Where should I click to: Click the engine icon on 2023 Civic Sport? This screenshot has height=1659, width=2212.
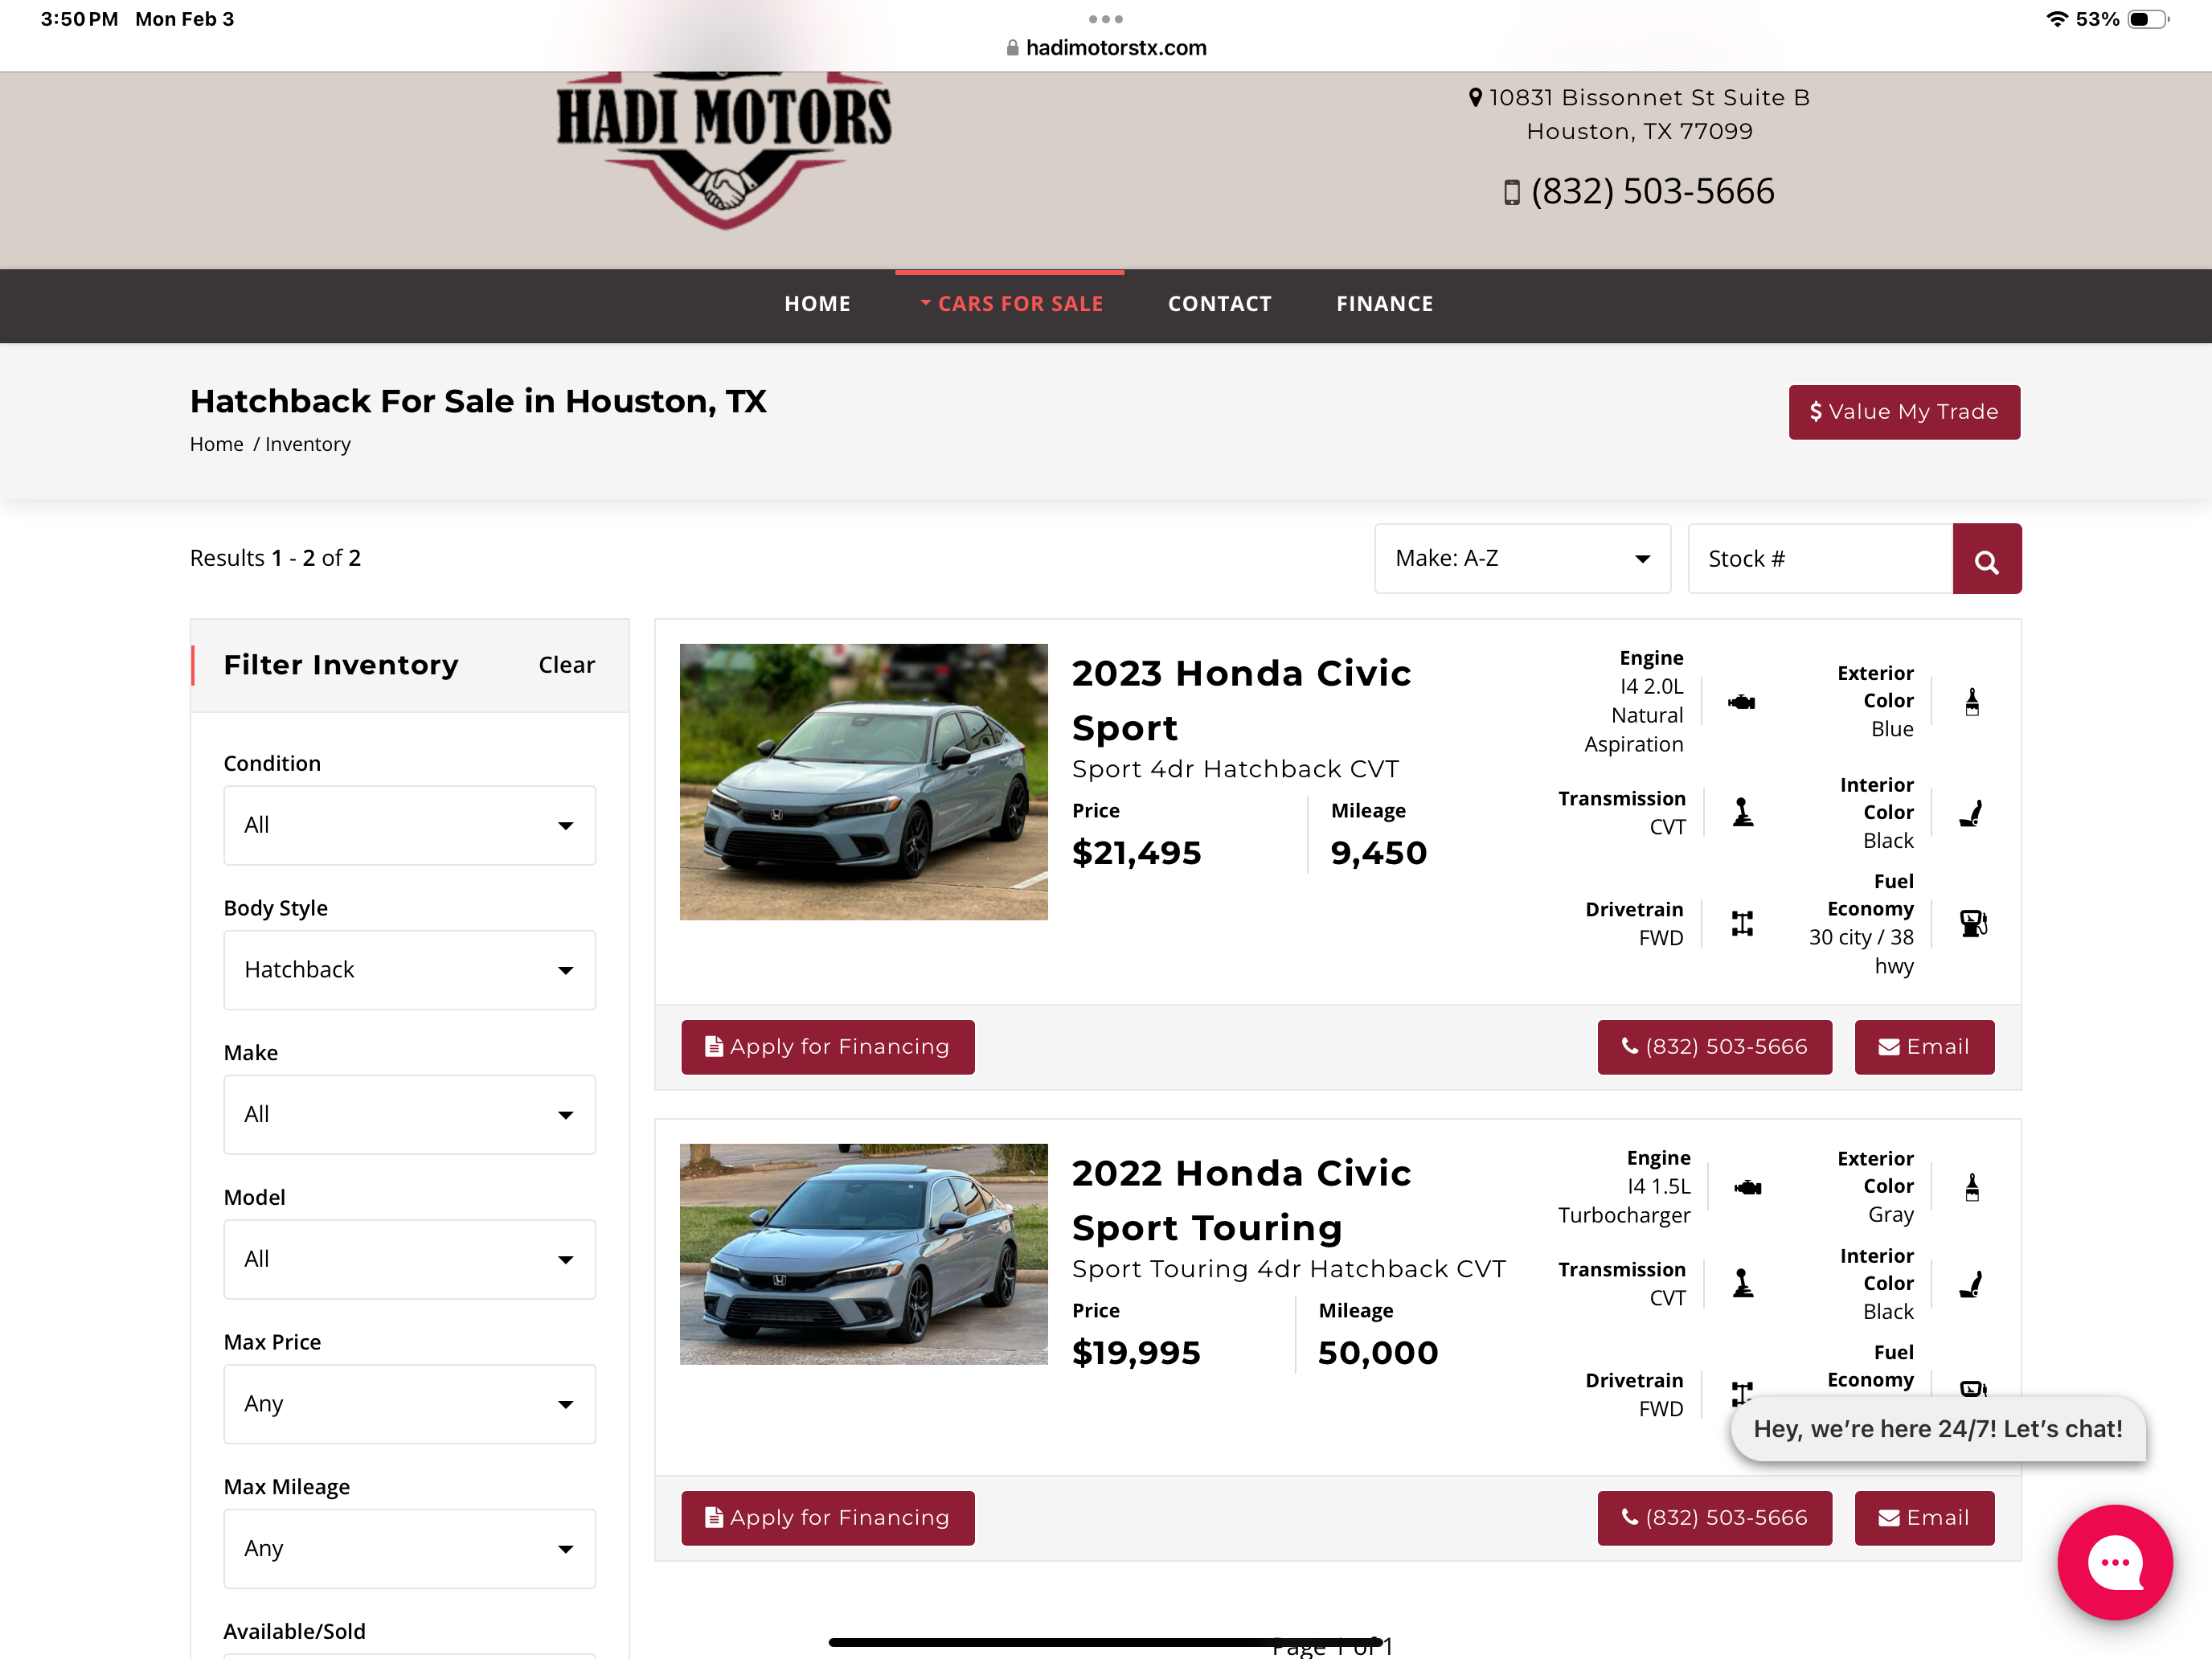pyautogui.click(x=1741, y=702)
